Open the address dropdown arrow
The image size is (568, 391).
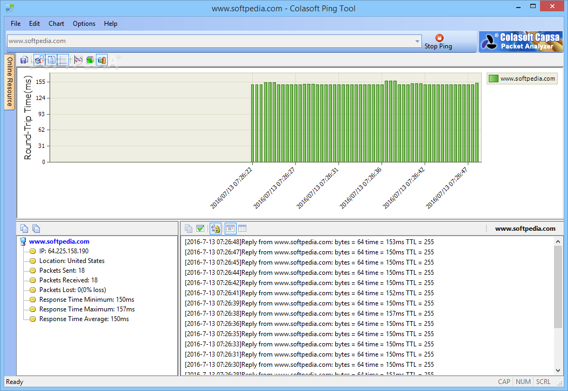pos(417,41)
